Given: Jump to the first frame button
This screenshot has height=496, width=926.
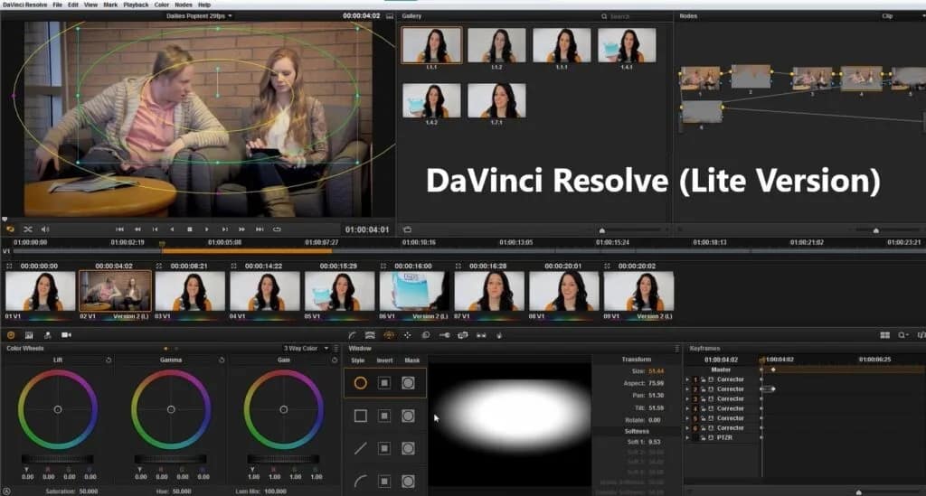Looking at the screenshot, I should point(119,229).
